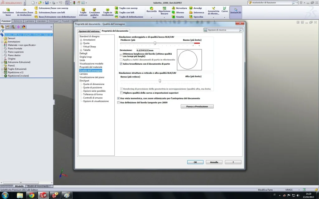The image size is (319, 199).
Task: Click Estrusione/base con loft
Action: click(50, 12)
